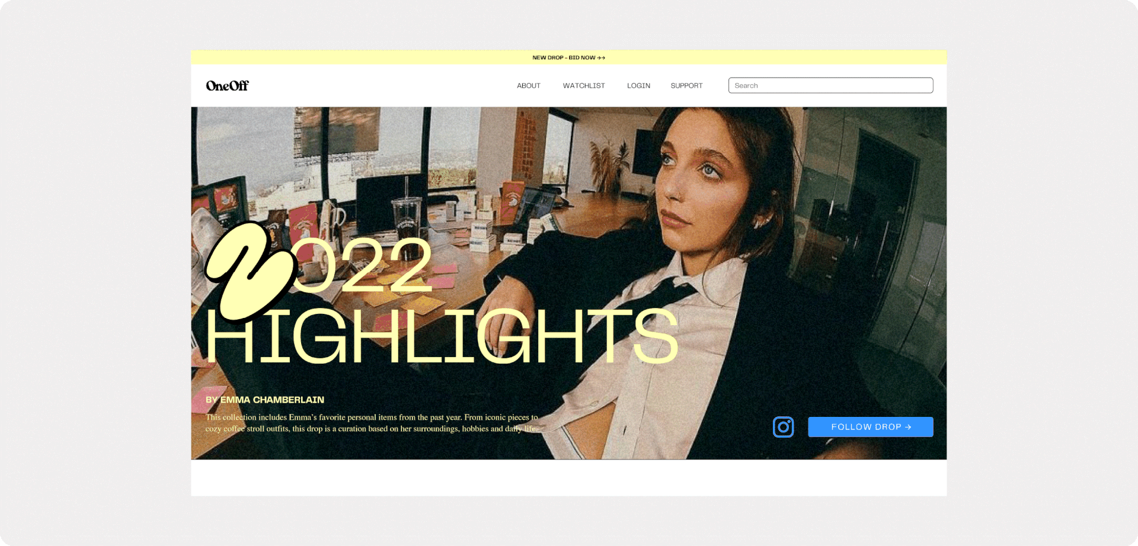
Task: Focus the Search input field
Action: (x=830, y=85)
